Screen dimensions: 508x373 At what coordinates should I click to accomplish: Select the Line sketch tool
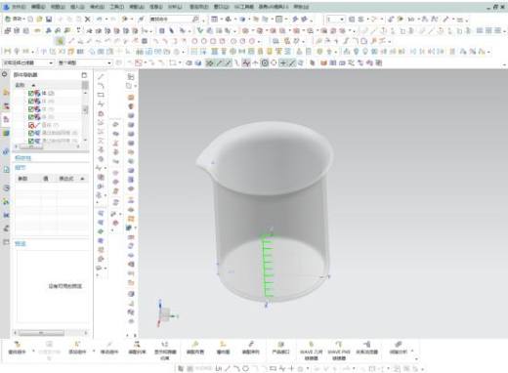[x=101, y=77]
